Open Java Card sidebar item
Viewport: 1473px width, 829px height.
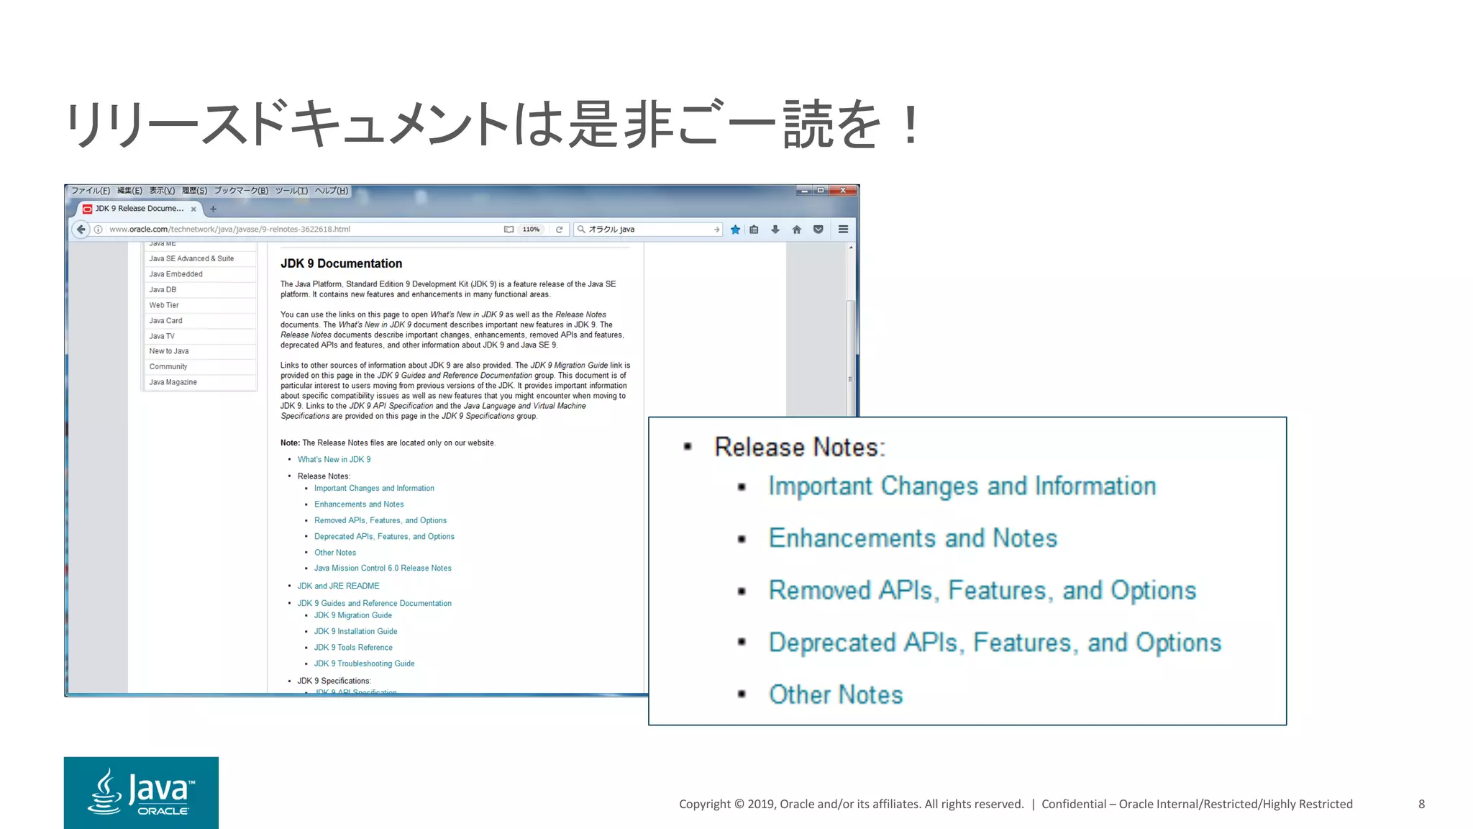(200, 321)
